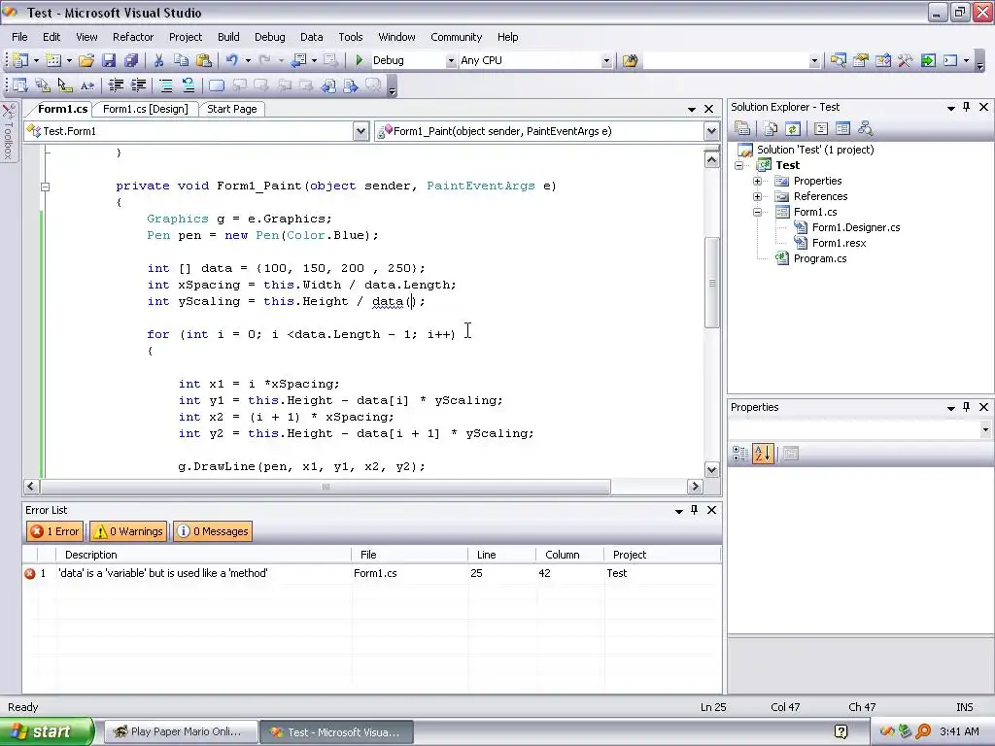The width and height of the screenshot is (995, 746).
Task: Open Properties Window from main toolbar
Action: pyautogui.click(x=861, y=60)
